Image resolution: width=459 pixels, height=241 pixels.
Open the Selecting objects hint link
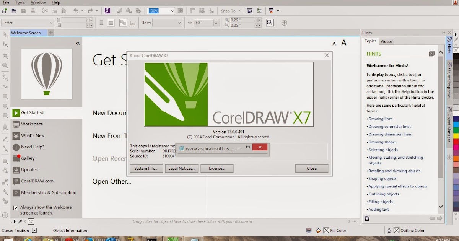pos(383,150)
